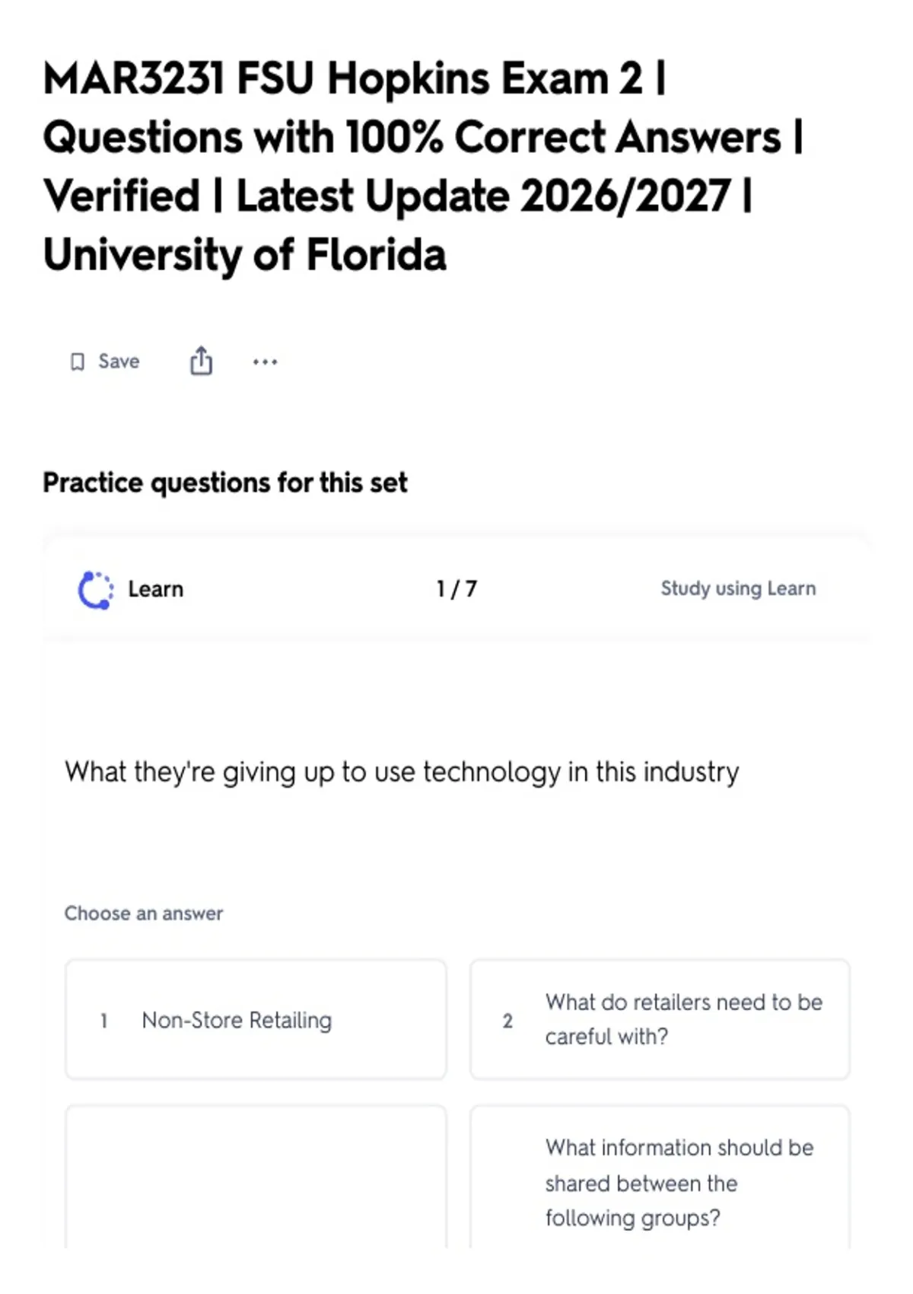Open the Study using Learn link
913x1294 pixels.
point(738,588)
